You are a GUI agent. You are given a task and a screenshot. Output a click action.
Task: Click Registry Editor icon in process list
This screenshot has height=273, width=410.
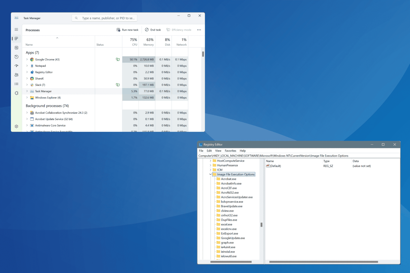pyautogui.click(x=32, y=72)
